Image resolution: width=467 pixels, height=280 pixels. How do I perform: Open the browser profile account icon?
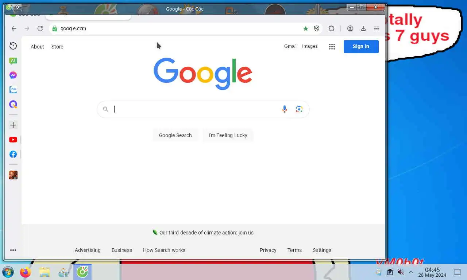[350, 28]
